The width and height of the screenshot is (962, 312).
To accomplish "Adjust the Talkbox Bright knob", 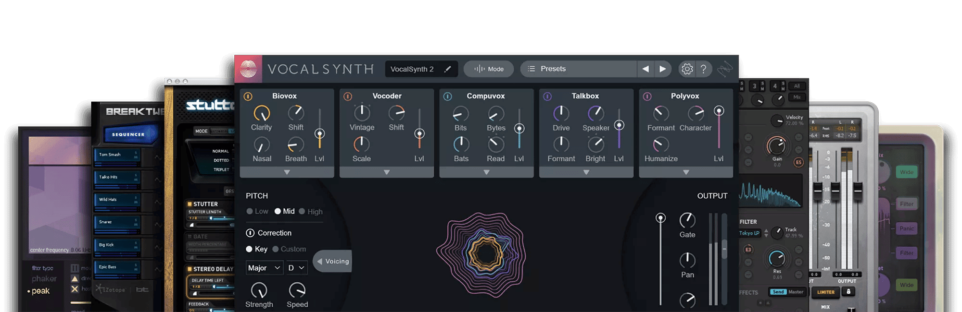I will click(x=596, y=144).
